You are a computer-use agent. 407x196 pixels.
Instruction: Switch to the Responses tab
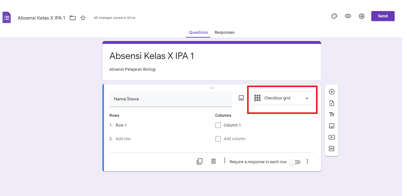pos(224,32)
